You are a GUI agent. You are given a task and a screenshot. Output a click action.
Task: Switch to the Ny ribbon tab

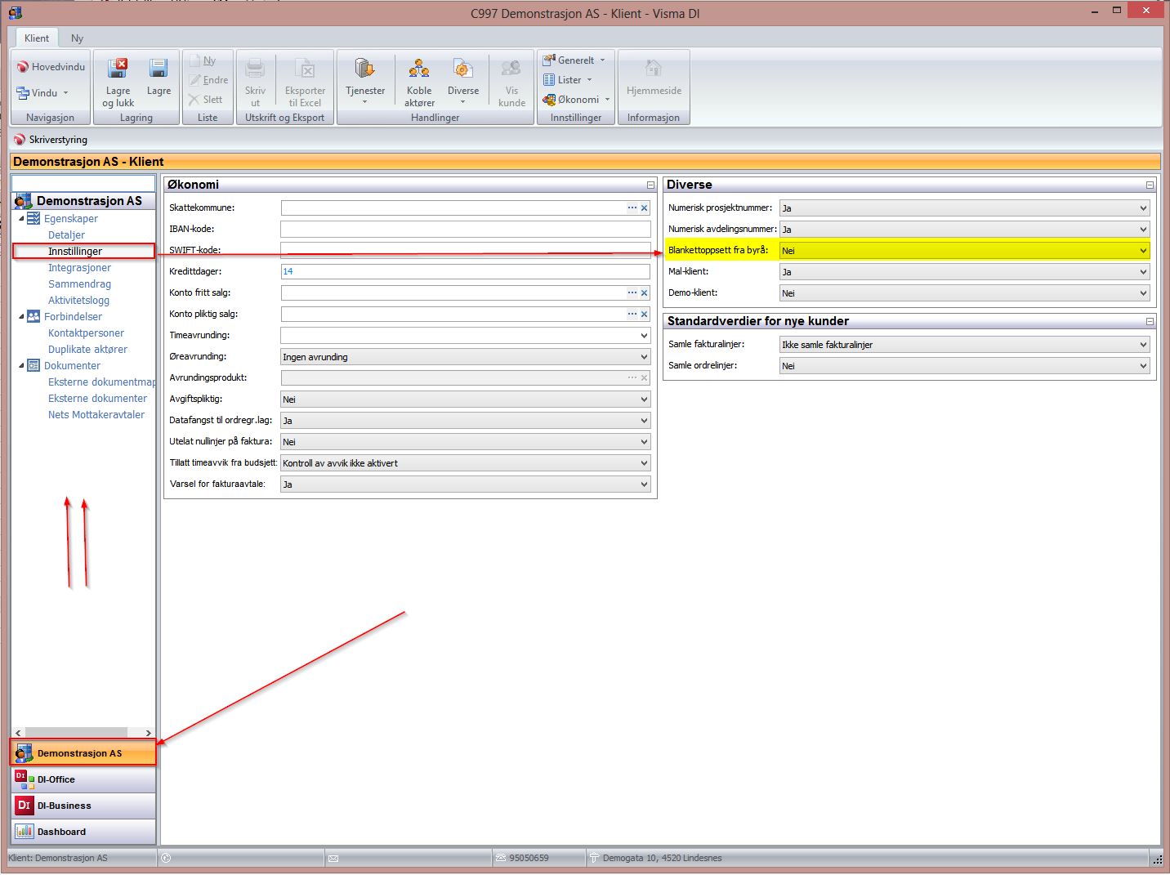77,38
